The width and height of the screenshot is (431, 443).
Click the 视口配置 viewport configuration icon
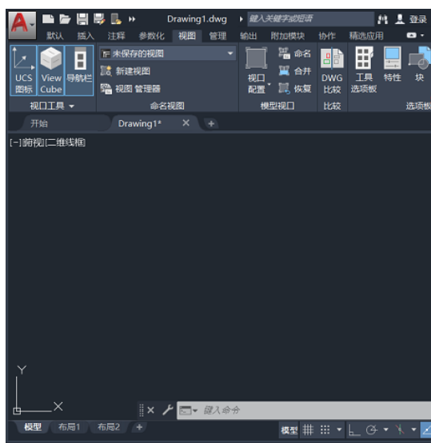pos(257,70)
